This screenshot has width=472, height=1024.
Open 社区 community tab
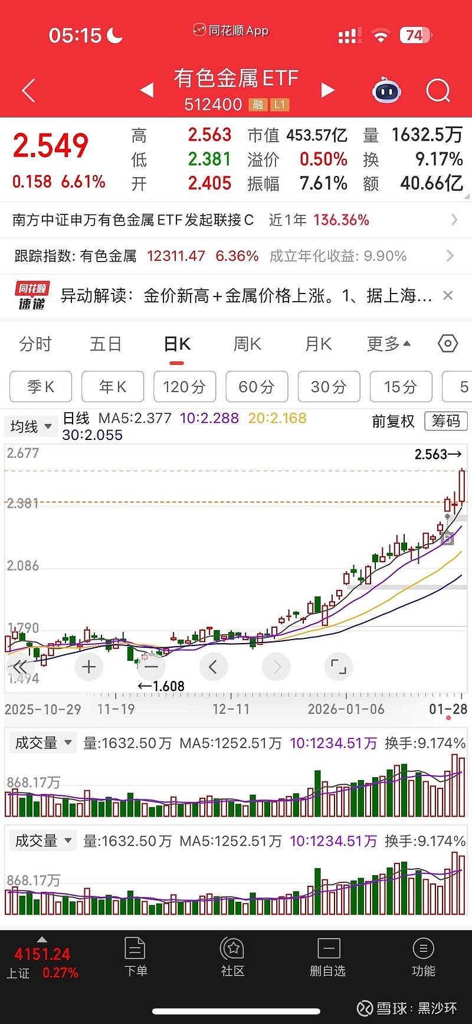[232, 957]
